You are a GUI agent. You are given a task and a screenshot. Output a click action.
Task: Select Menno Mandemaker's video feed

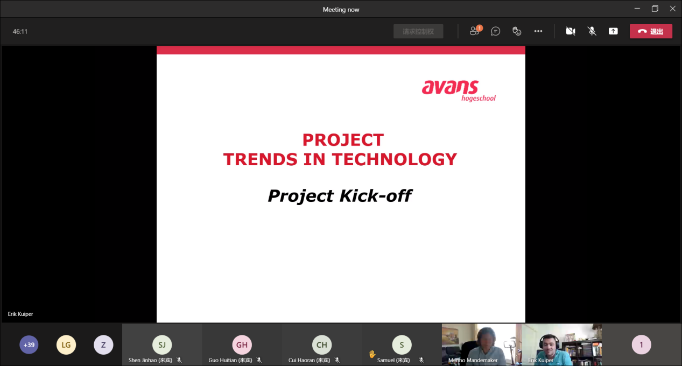479,343
